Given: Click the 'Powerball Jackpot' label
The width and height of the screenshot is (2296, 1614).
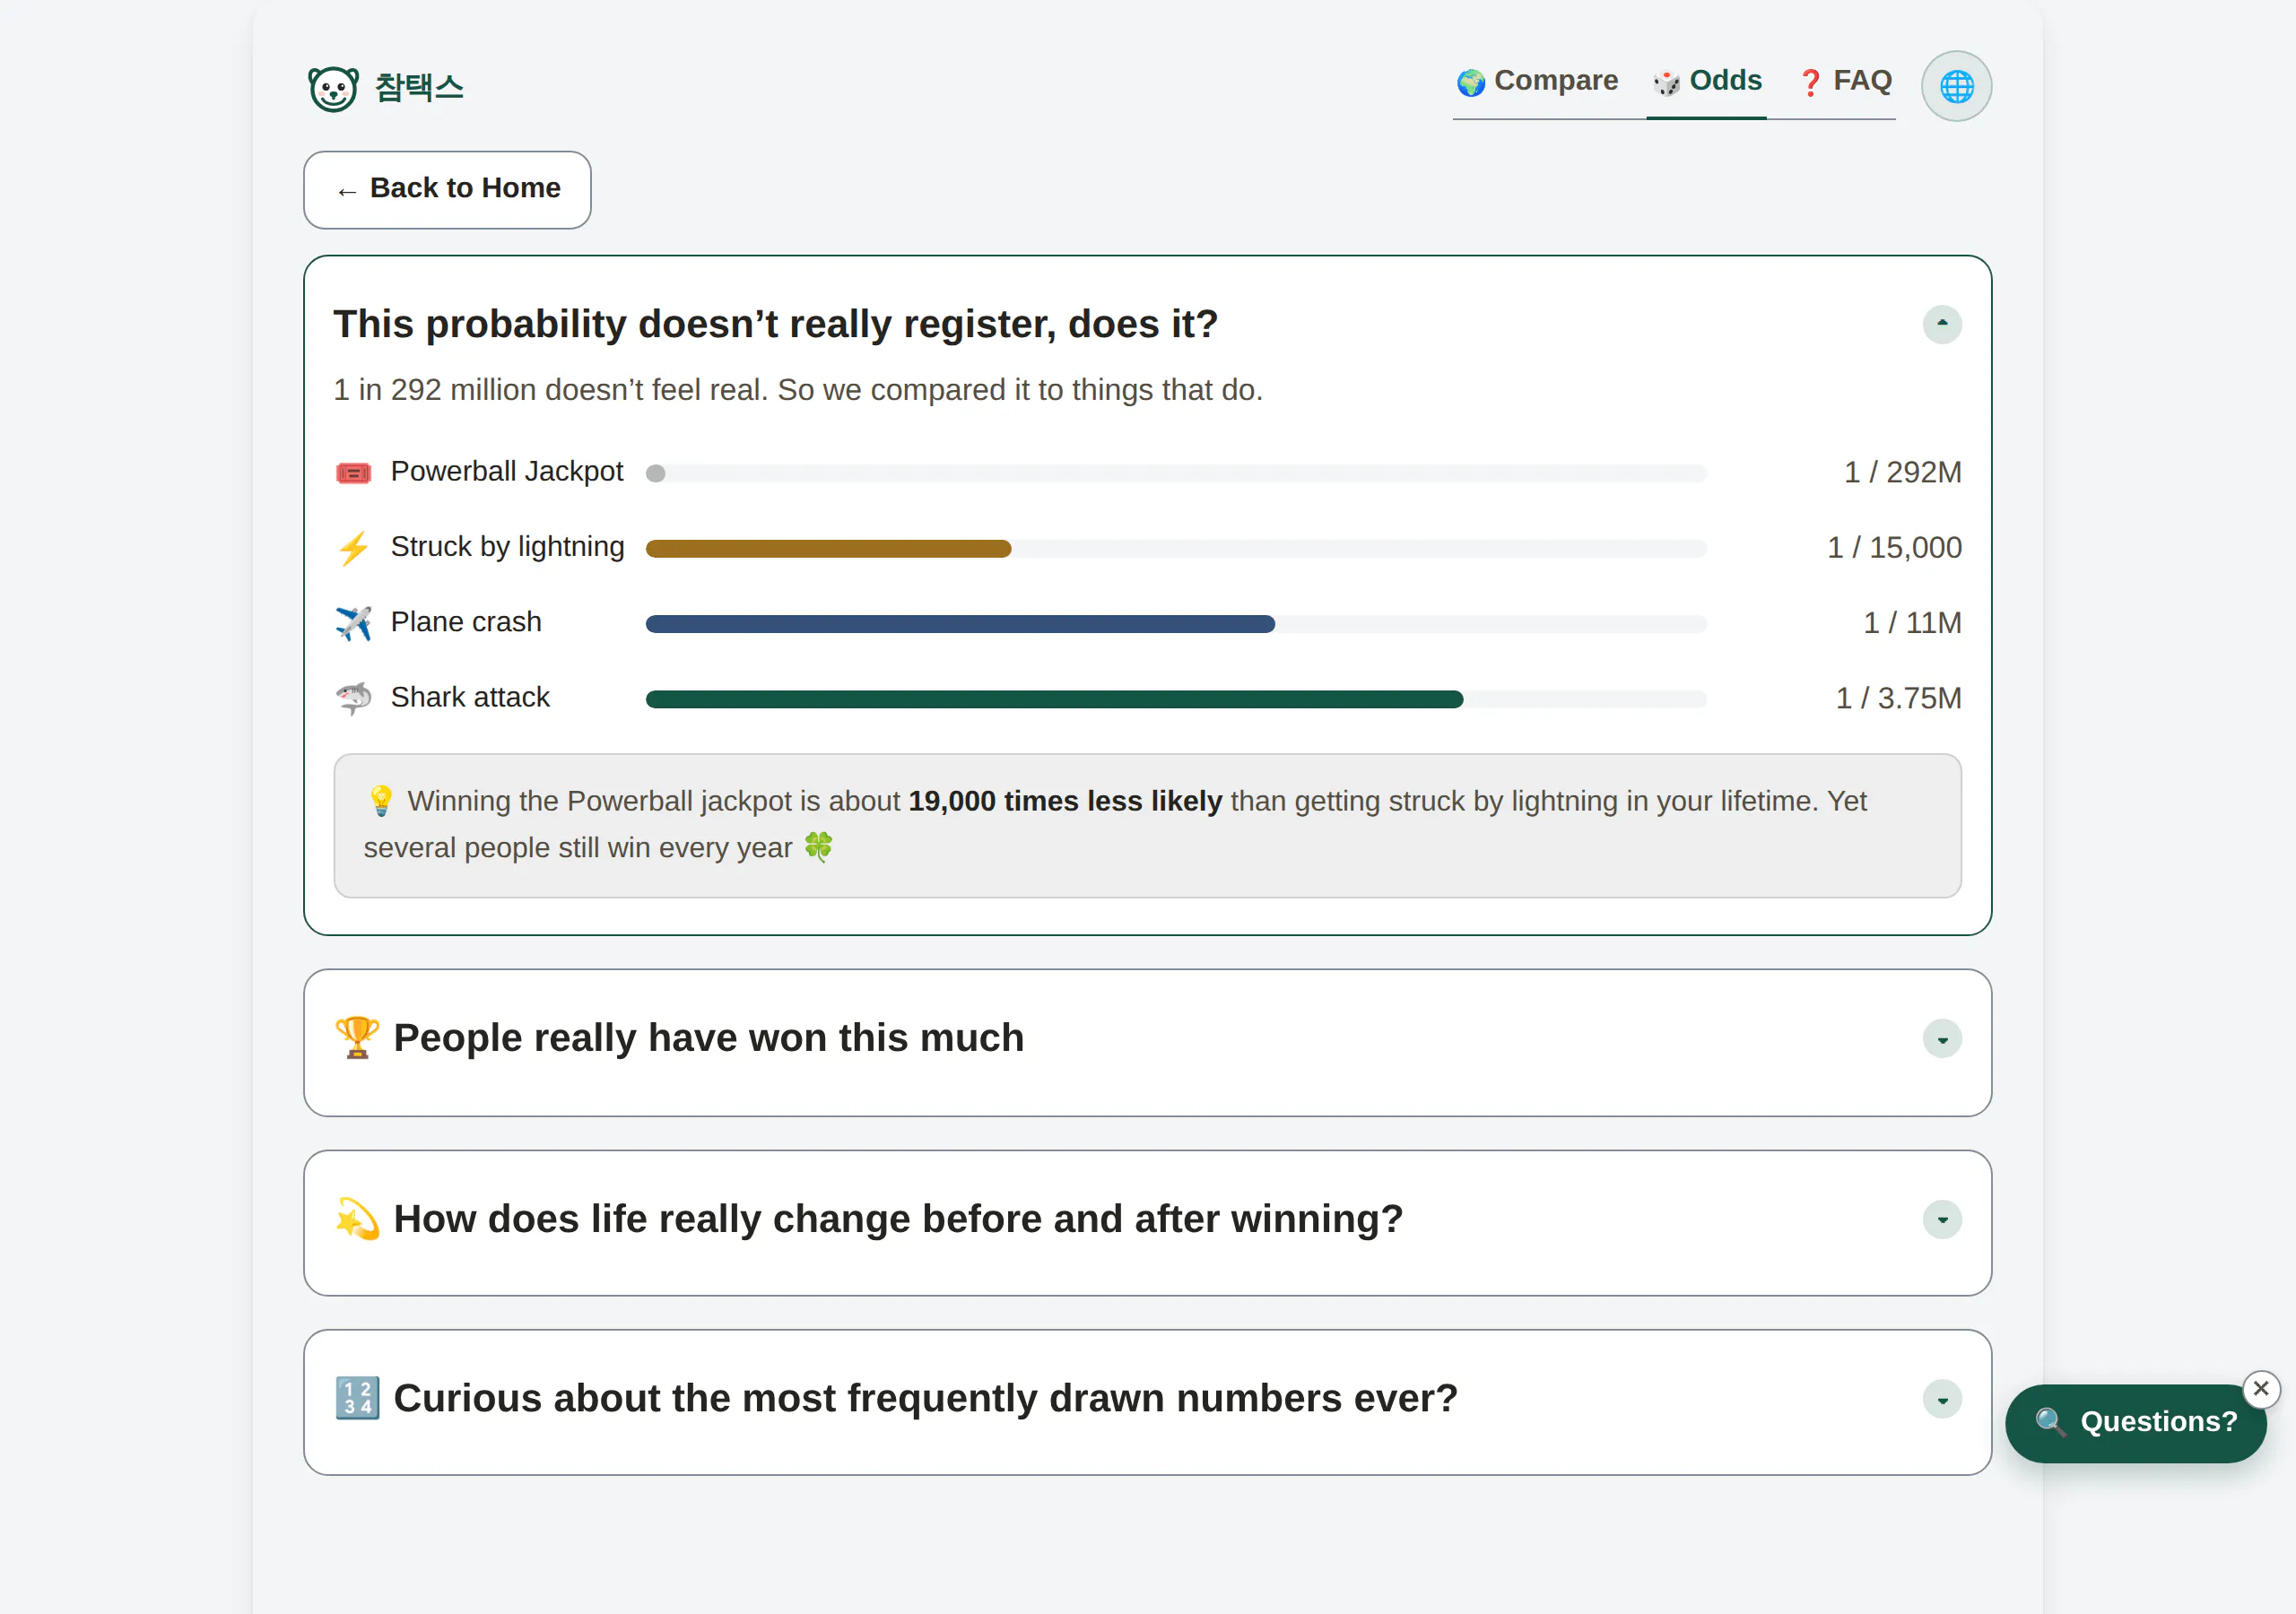Looking at the screenshot, I should click(506, 471).
